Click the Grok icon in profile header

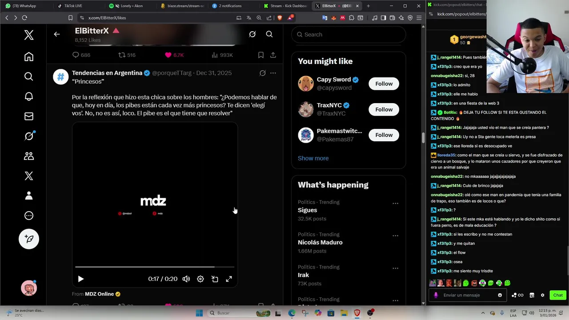coord(252,34)
